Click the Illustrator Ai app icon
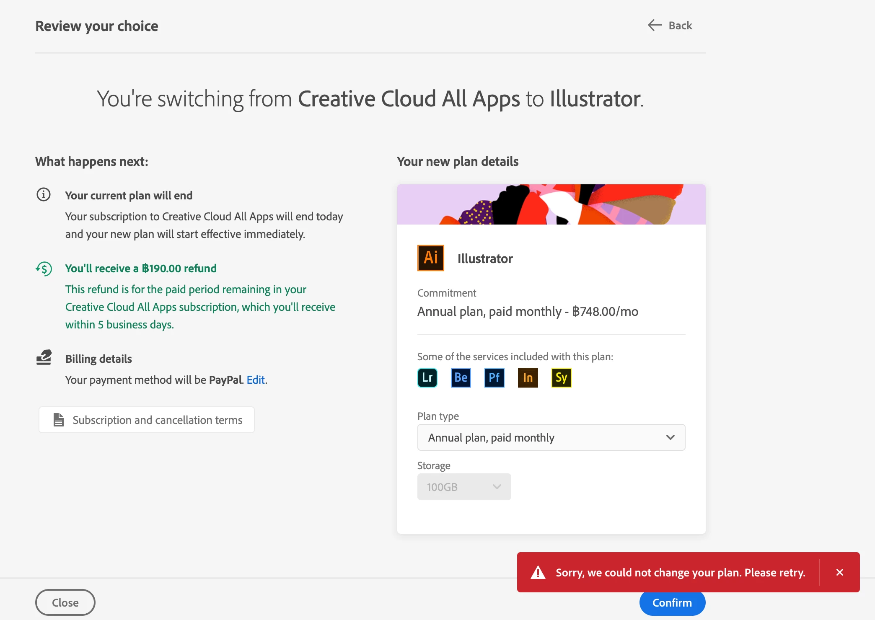The image size is (875, 620). click(x=430, y=258)
